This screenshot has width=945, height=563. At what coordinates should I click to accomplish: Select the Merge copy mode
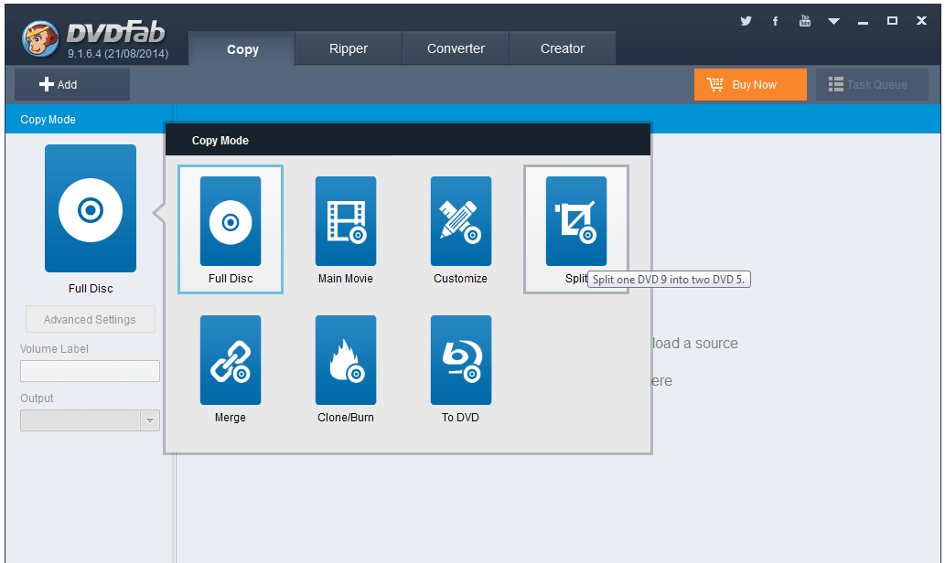[x=230, y=360]
